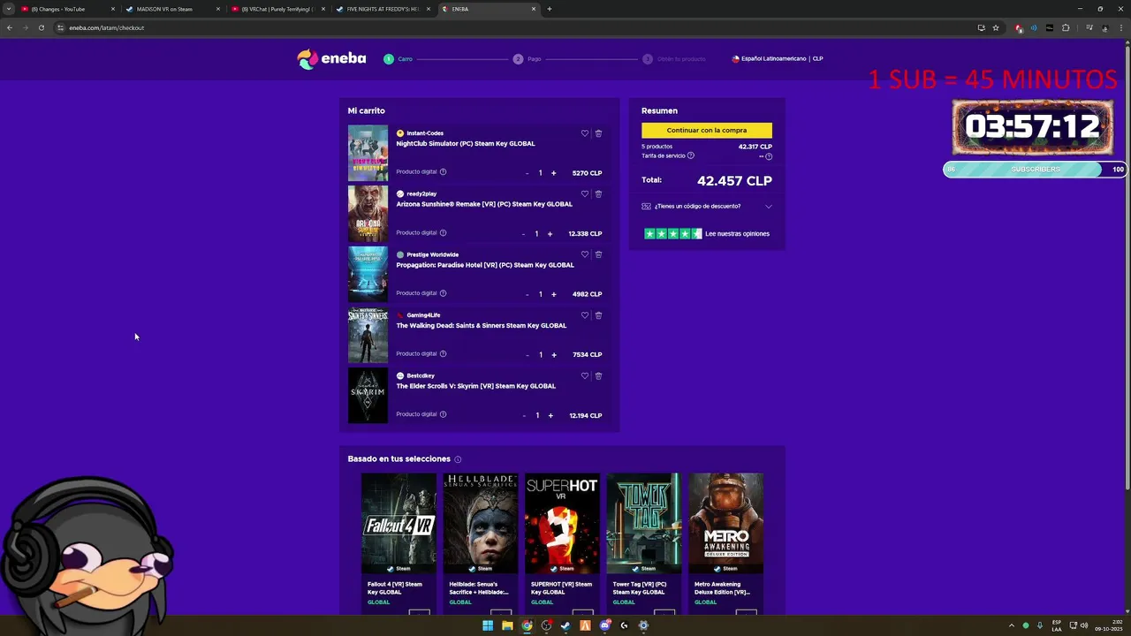Select the Pago checkout step
Image resolution: width=1131 pixels, height=636 pixels.
coord(528,59)
